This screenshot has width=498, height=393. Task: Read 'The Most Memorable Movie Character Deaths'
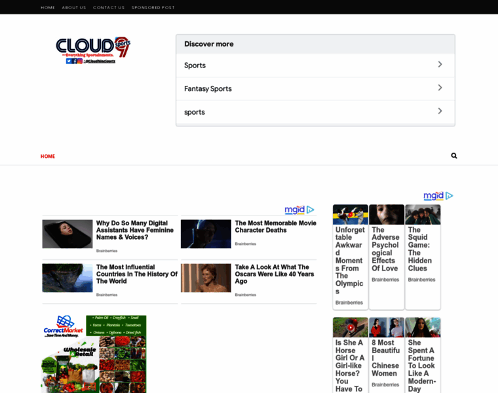(x=275, y=227)
